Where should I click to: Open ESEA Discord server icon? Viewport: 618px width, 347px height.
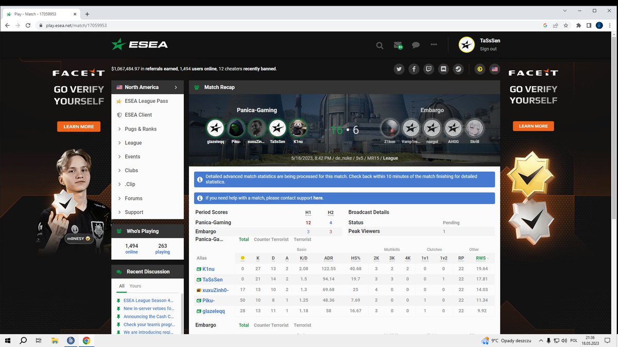pyautogui.click(x=443, y=69)
